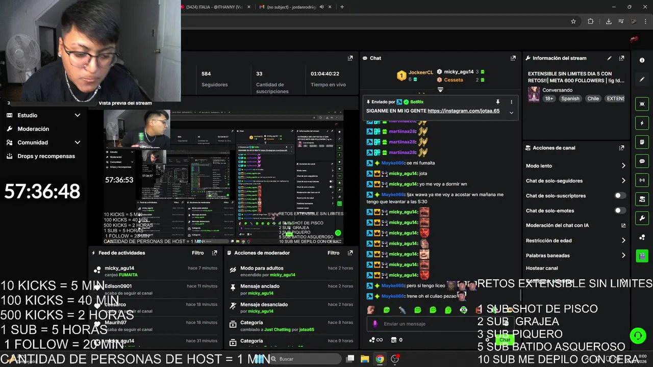
Task: Toggle Chat de solo-suscriptores switch
Action: click(620, 196)
